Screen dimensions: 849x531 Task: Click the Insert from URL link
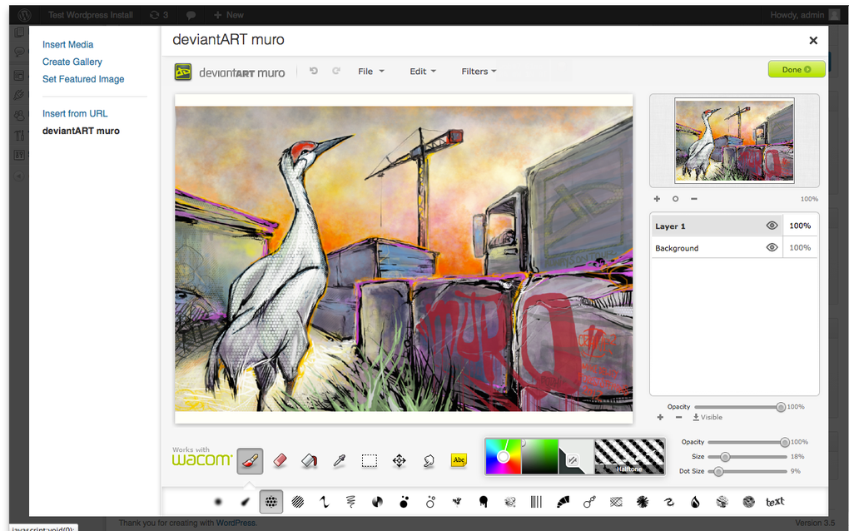75,113
